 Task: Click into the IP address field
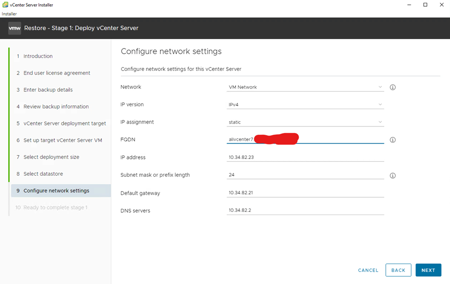tap(305, 158)
